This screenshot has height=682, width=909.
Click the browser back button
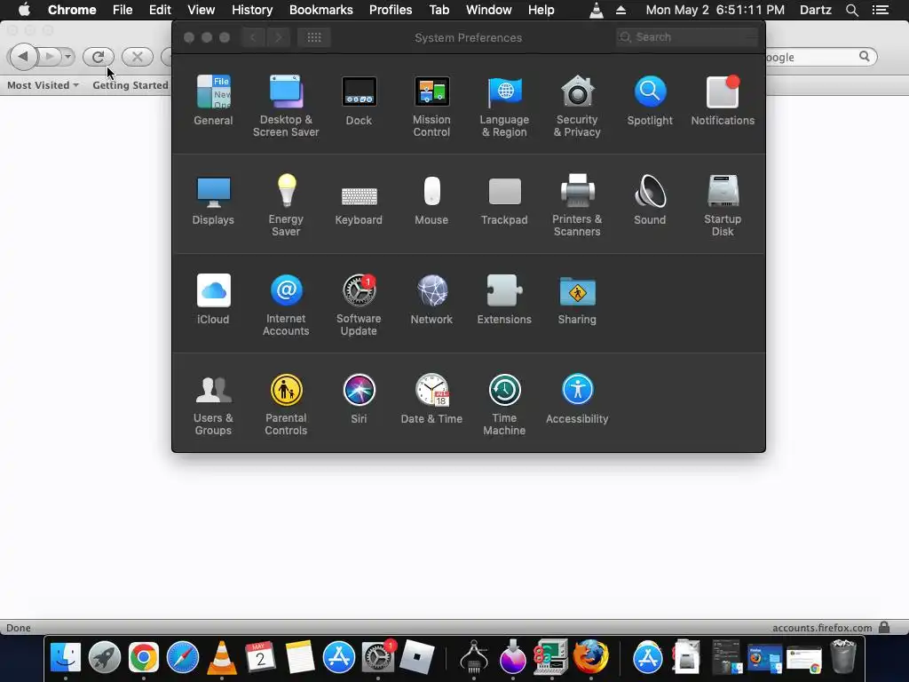[23, 56]
